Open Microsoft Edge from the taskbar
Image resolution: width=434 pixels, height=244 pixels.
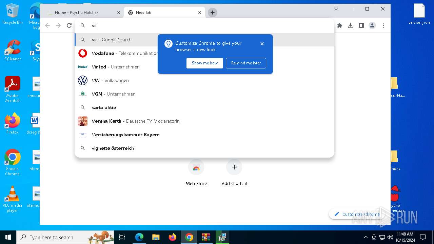point(139,237)
